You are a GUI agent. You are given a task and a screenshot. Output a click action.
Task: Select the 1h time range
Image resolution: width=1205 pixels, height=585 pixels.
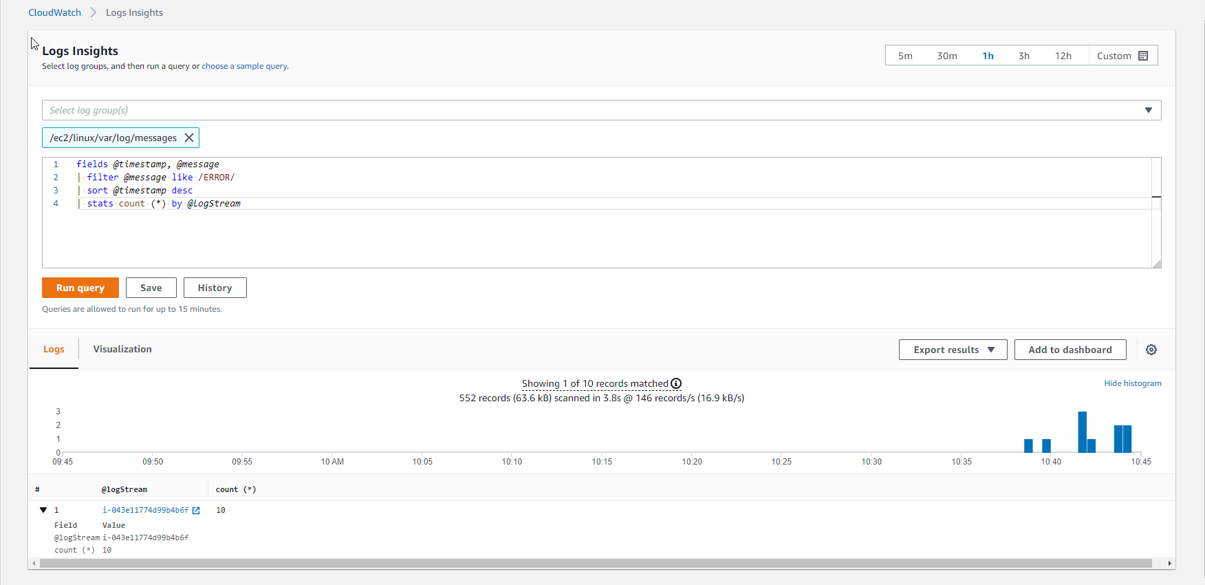click(x=988, y=56)
